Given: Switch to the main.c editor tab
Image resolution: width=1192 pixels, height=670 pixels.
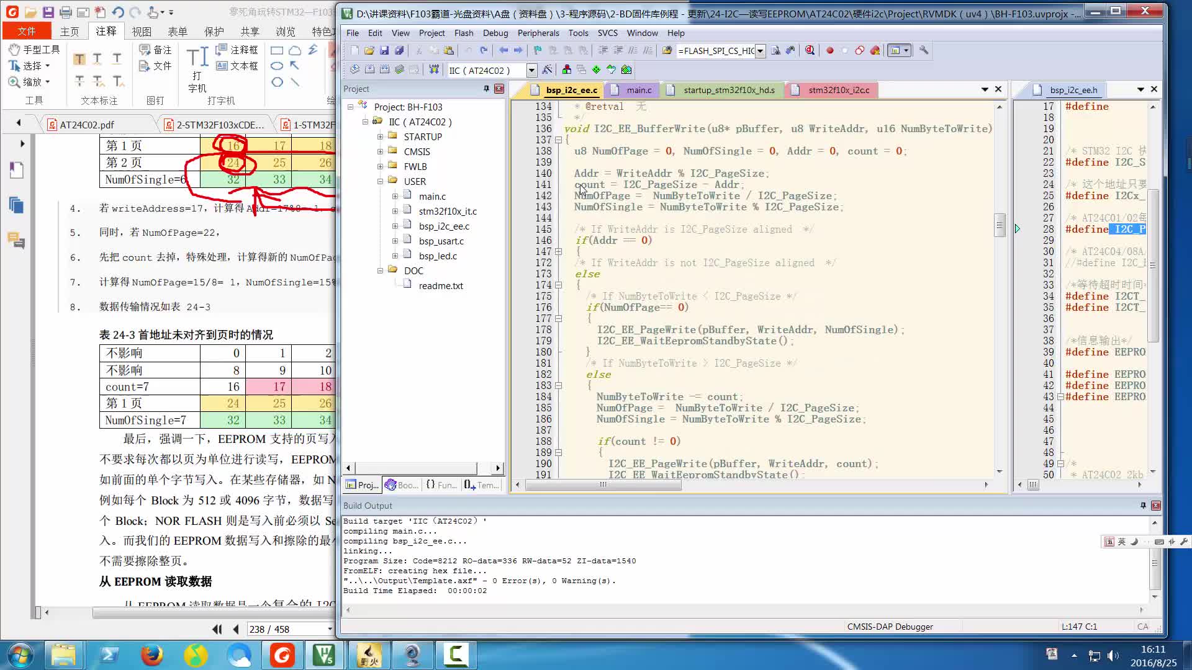Looking at the screenshot, I should point(631,90).
